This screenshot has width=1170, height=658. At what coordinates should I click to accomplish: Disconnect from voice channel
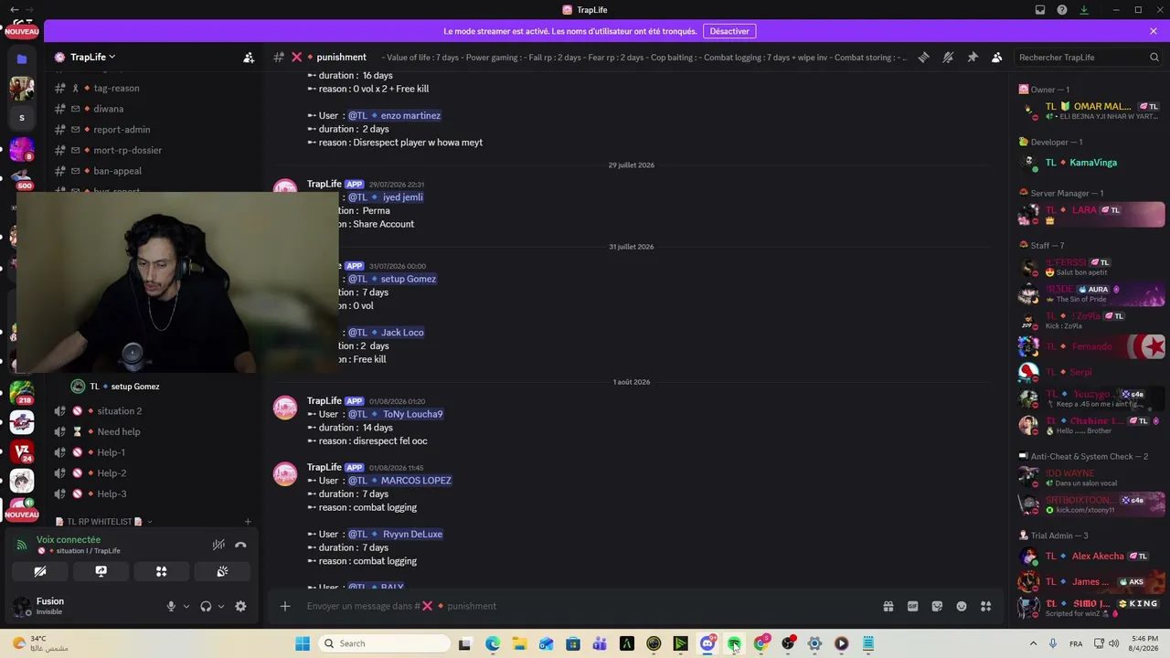pyautogui.click(x=240, y=545)
